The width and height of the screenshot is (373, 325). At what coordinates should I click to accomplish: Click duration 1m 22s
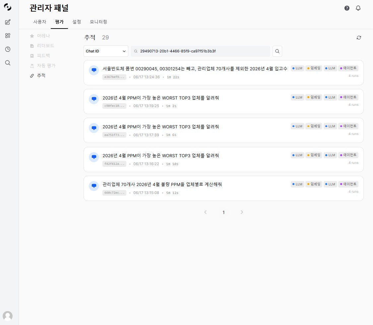click(x=173, y=77)
